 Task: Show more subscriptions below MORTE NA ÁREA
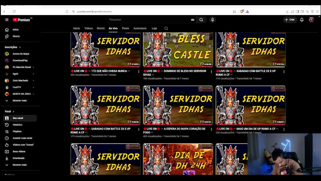click(x=20, y=101)
